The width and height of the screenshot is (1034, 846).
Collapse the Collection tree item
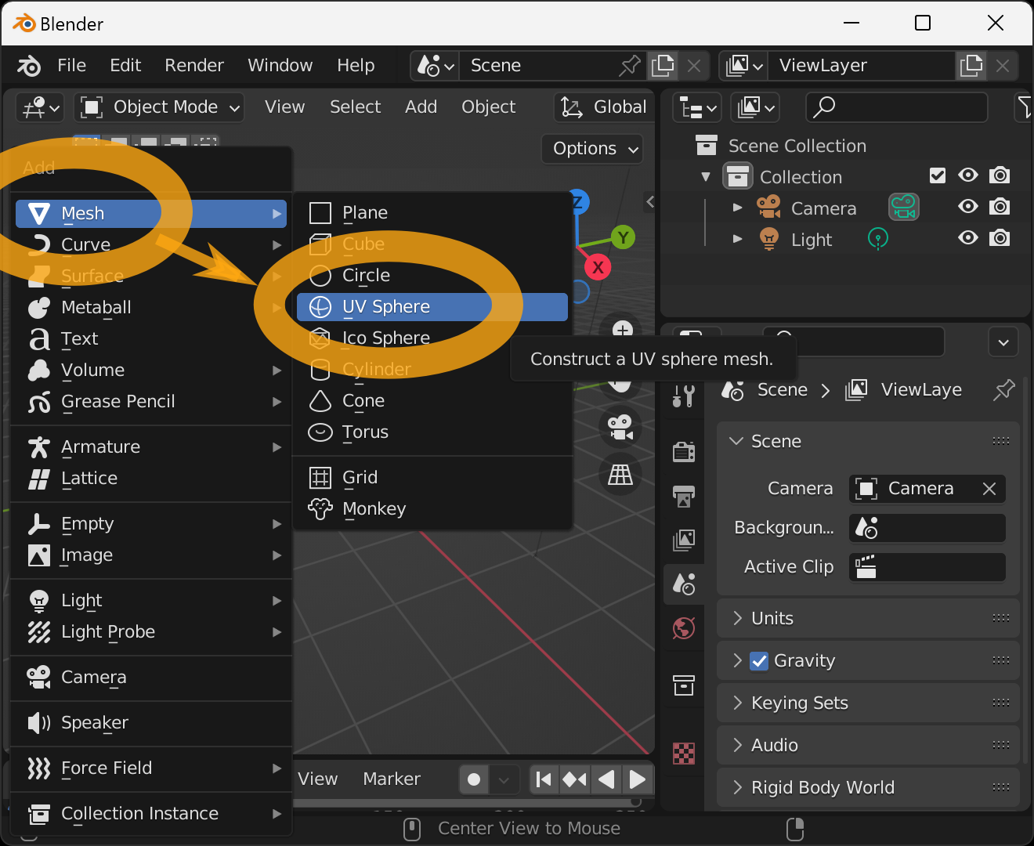(x=705, y=176)
